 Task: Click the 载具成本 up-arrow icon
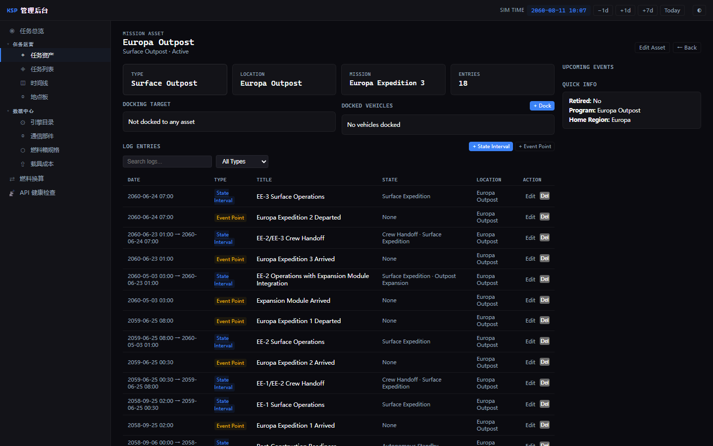point(23,164)
